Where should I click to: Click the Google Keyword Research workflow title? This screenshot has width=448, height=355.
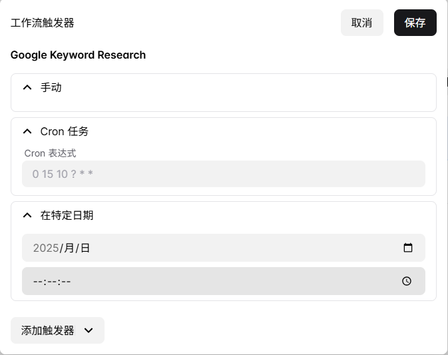coord(78,55)
